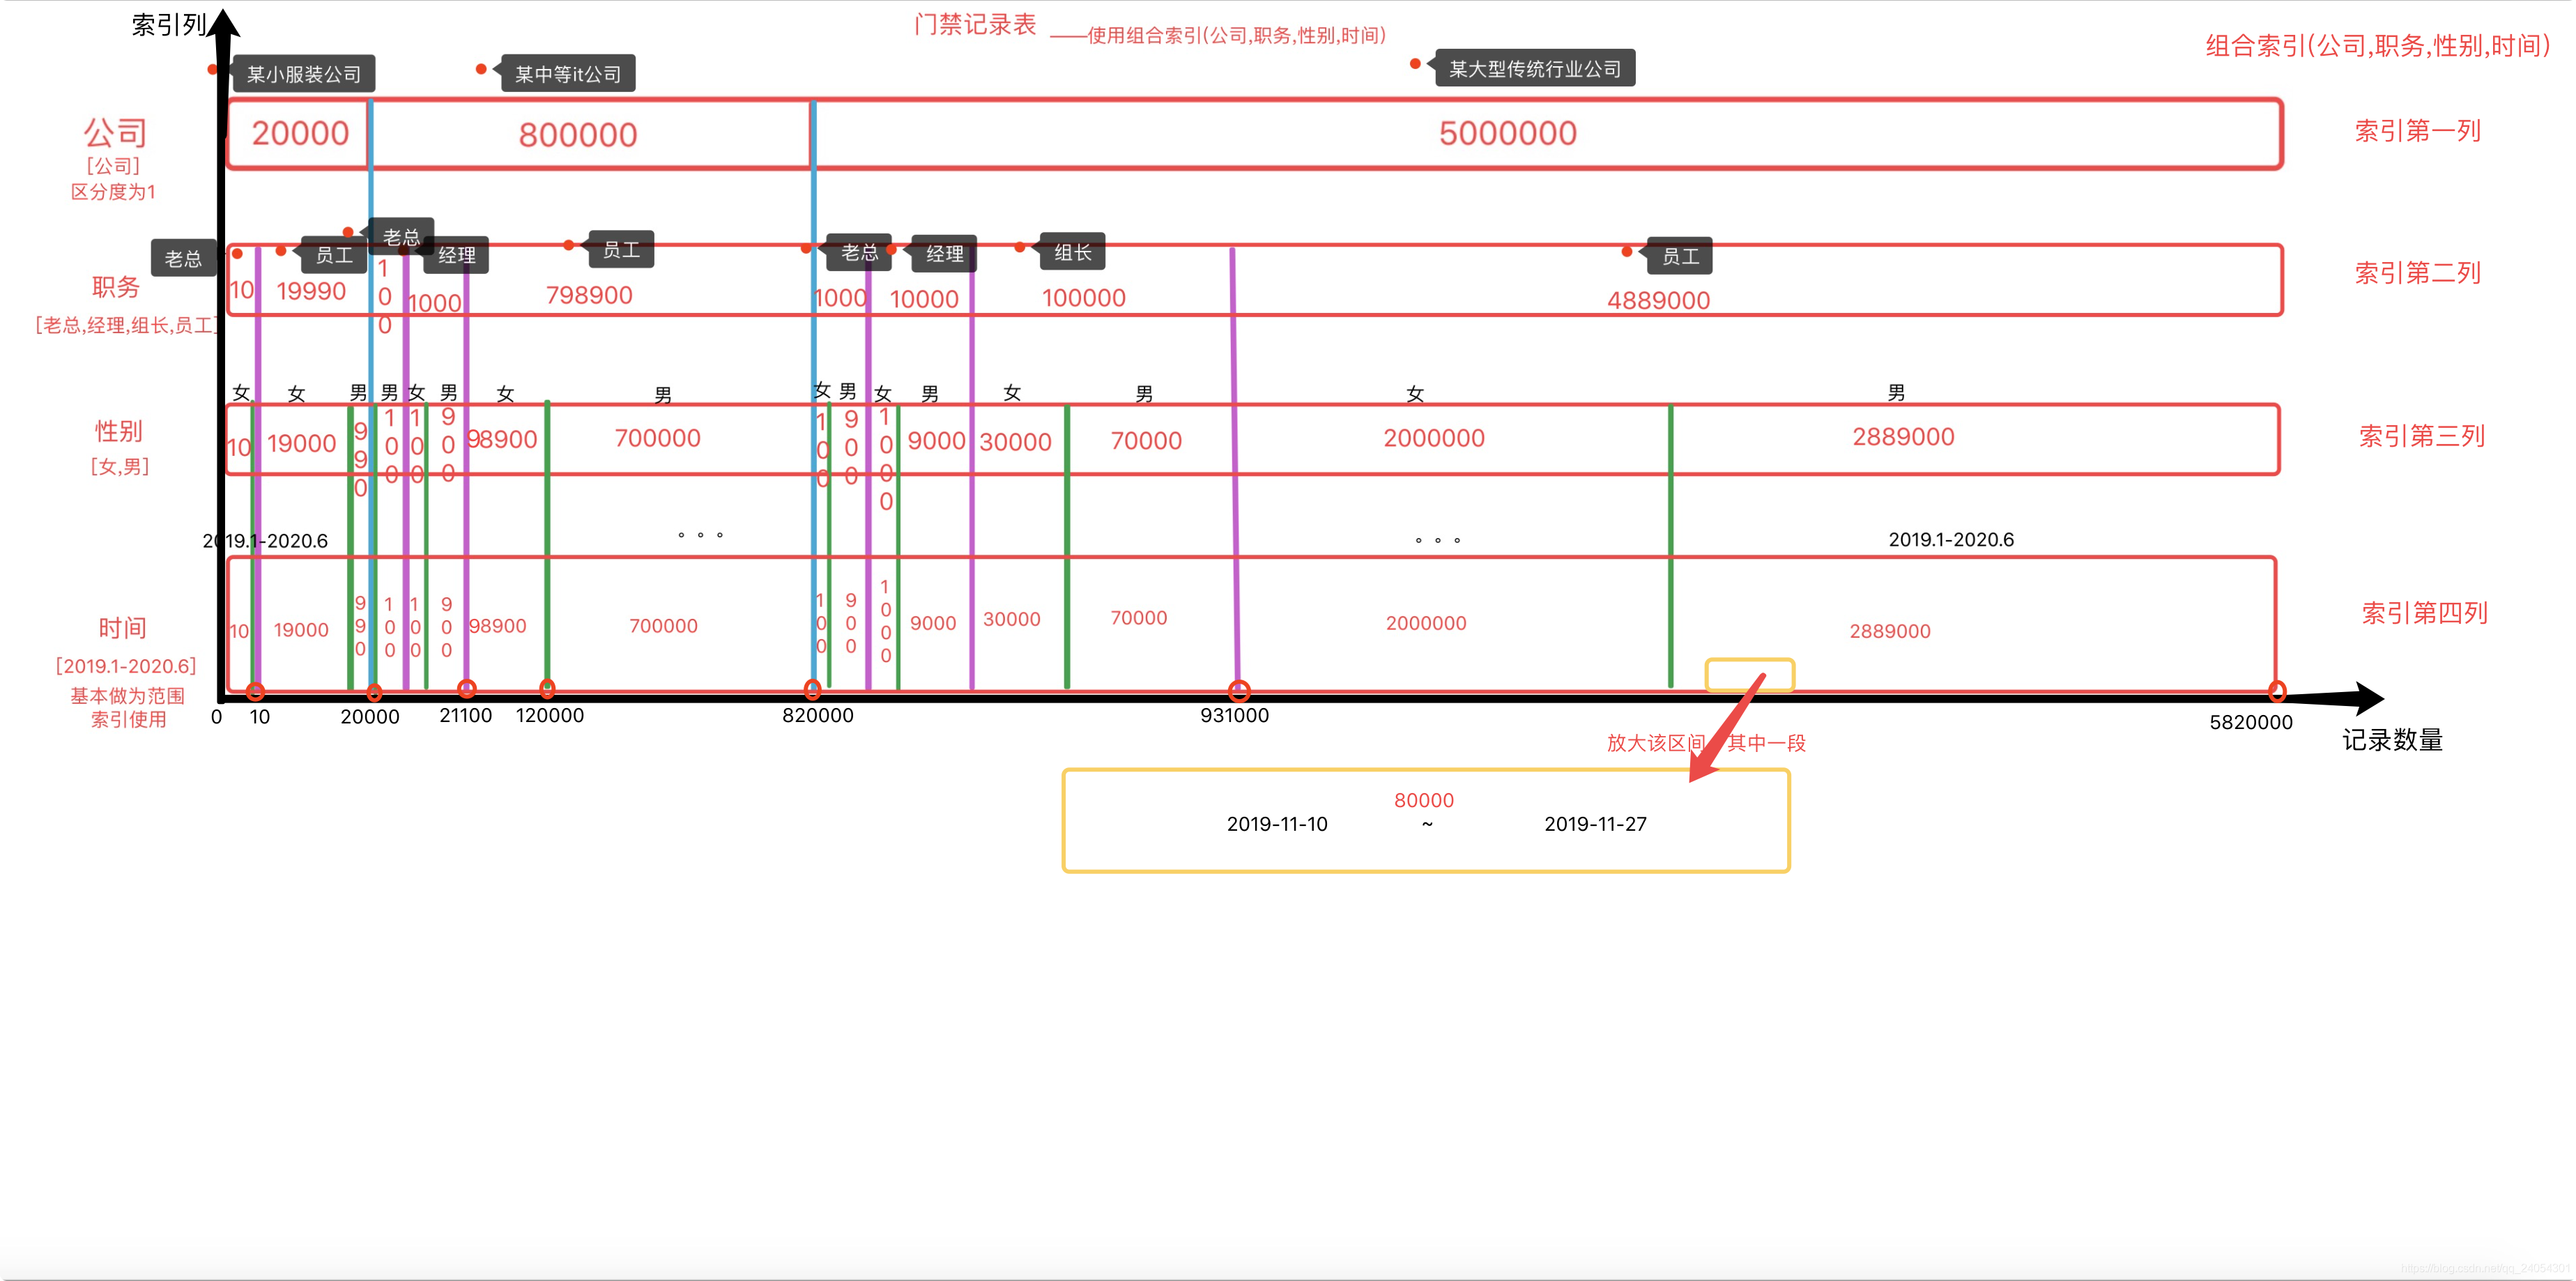Click the red dot beside 某大型传统行业公司 tag

(1415, 64)
